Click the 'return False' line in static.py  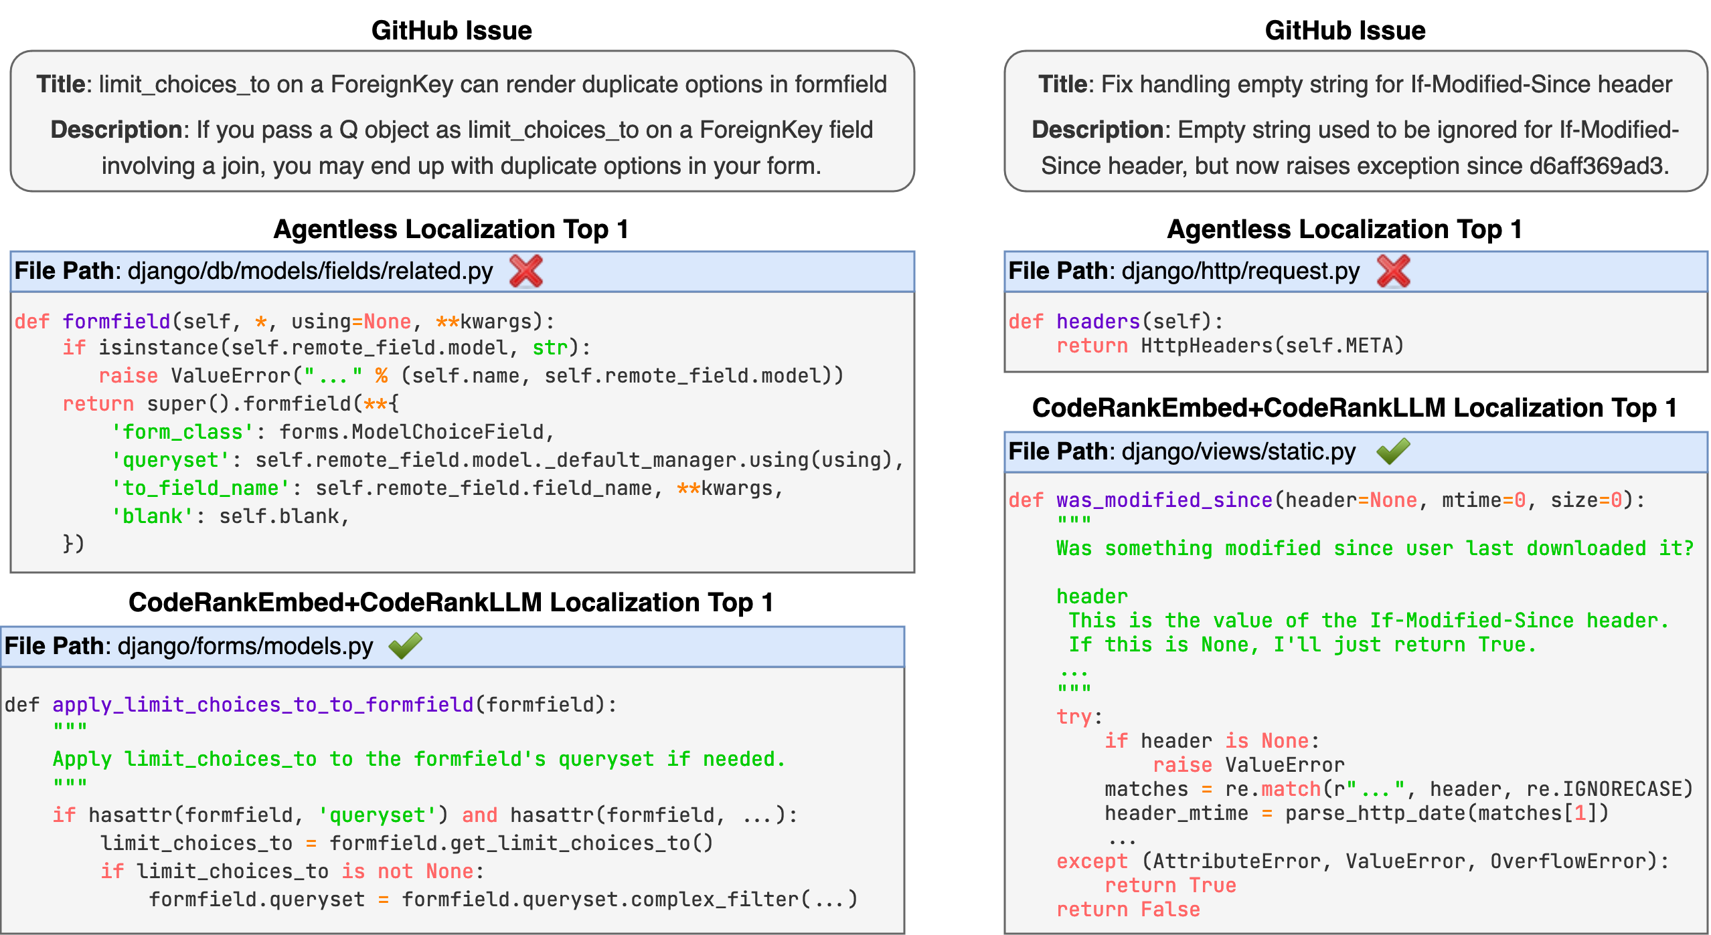coord(1128,910)
